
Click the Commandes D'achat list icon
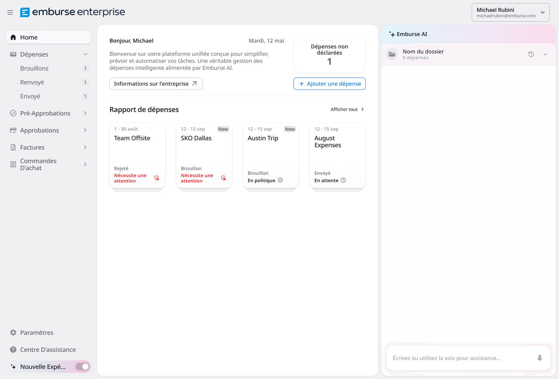[x=13, y=164]
